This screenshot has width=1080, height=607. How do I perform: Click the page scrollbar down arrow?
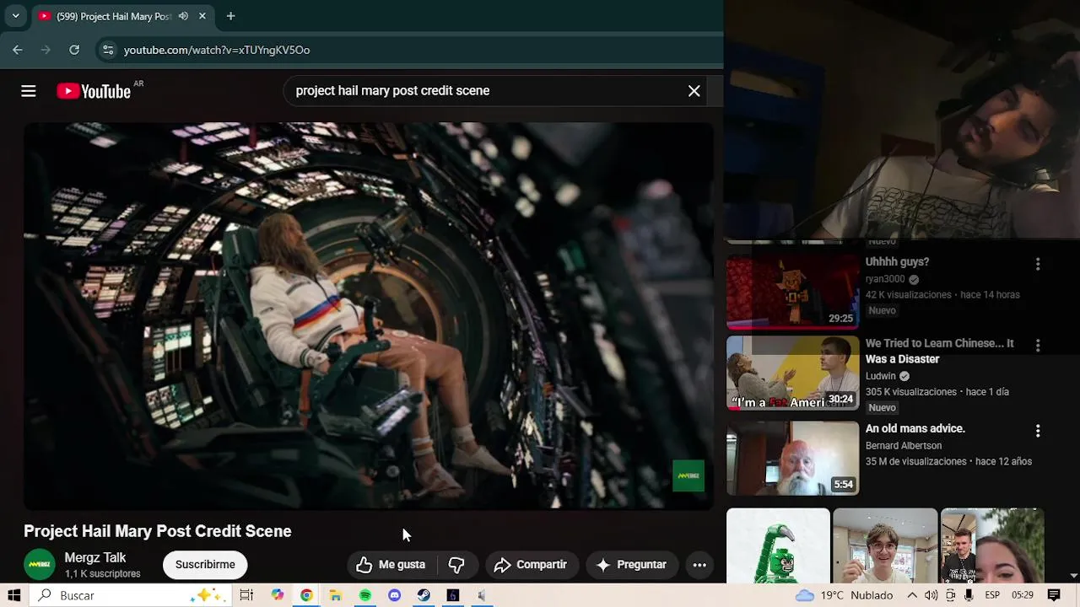pyautogui.click(x=1073, y=576)
